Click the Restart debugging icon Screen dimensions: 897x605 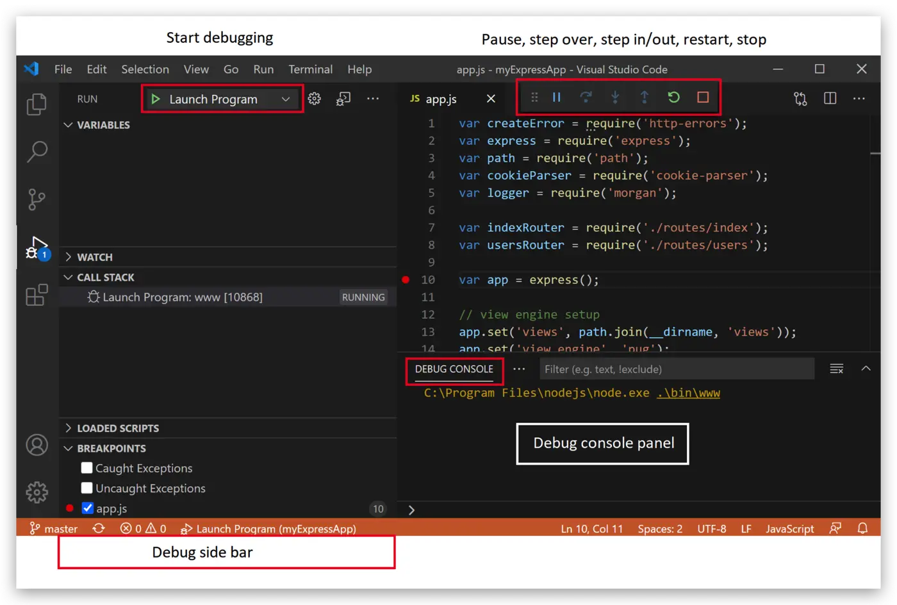pyautogui.click(x=673, y=97)
